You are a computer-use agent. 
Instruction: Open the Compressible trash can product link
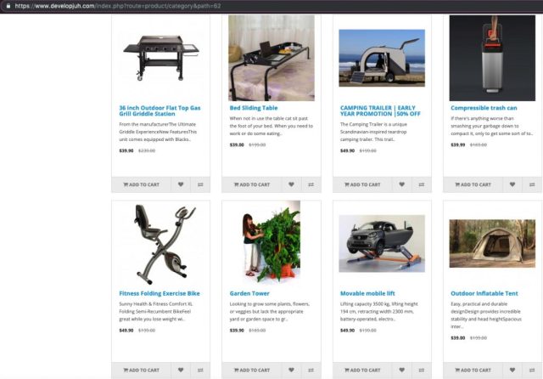[484, 108]
